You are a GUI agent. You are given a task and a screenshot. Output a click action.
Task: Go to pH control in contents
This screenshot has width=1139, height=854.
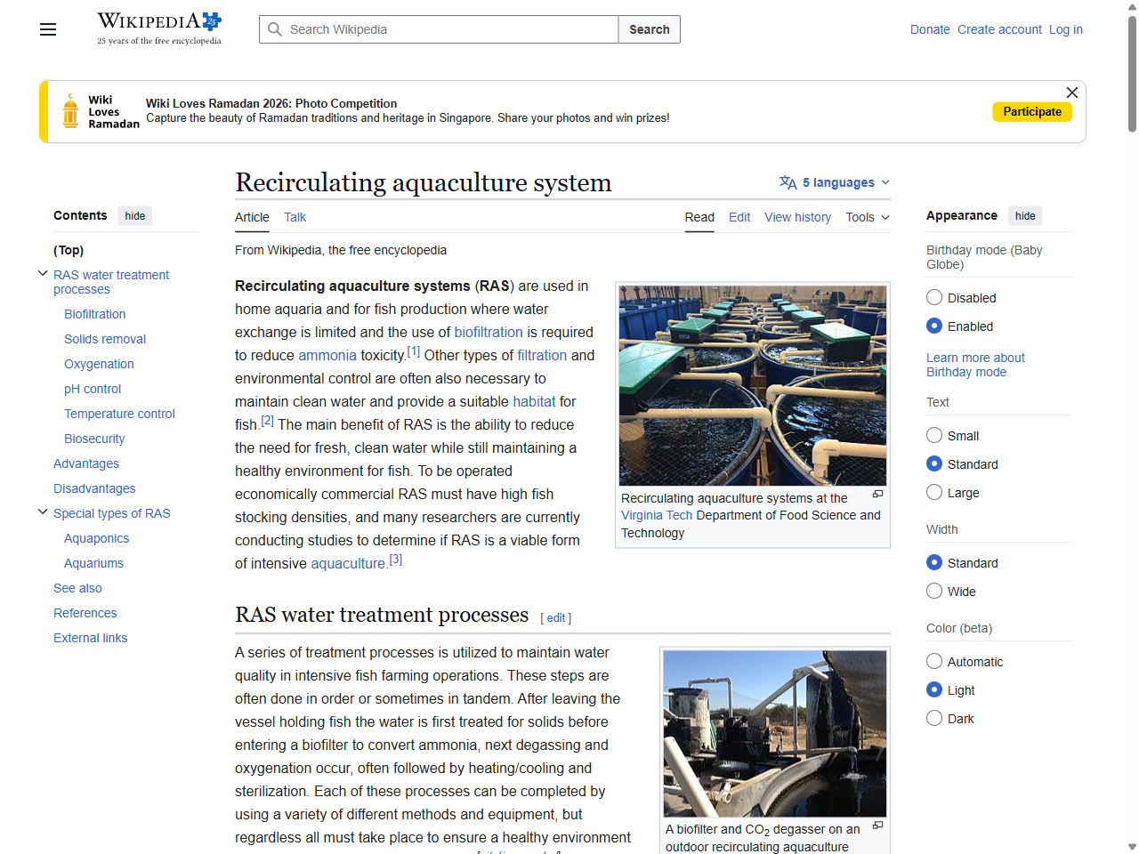(93, 389)
